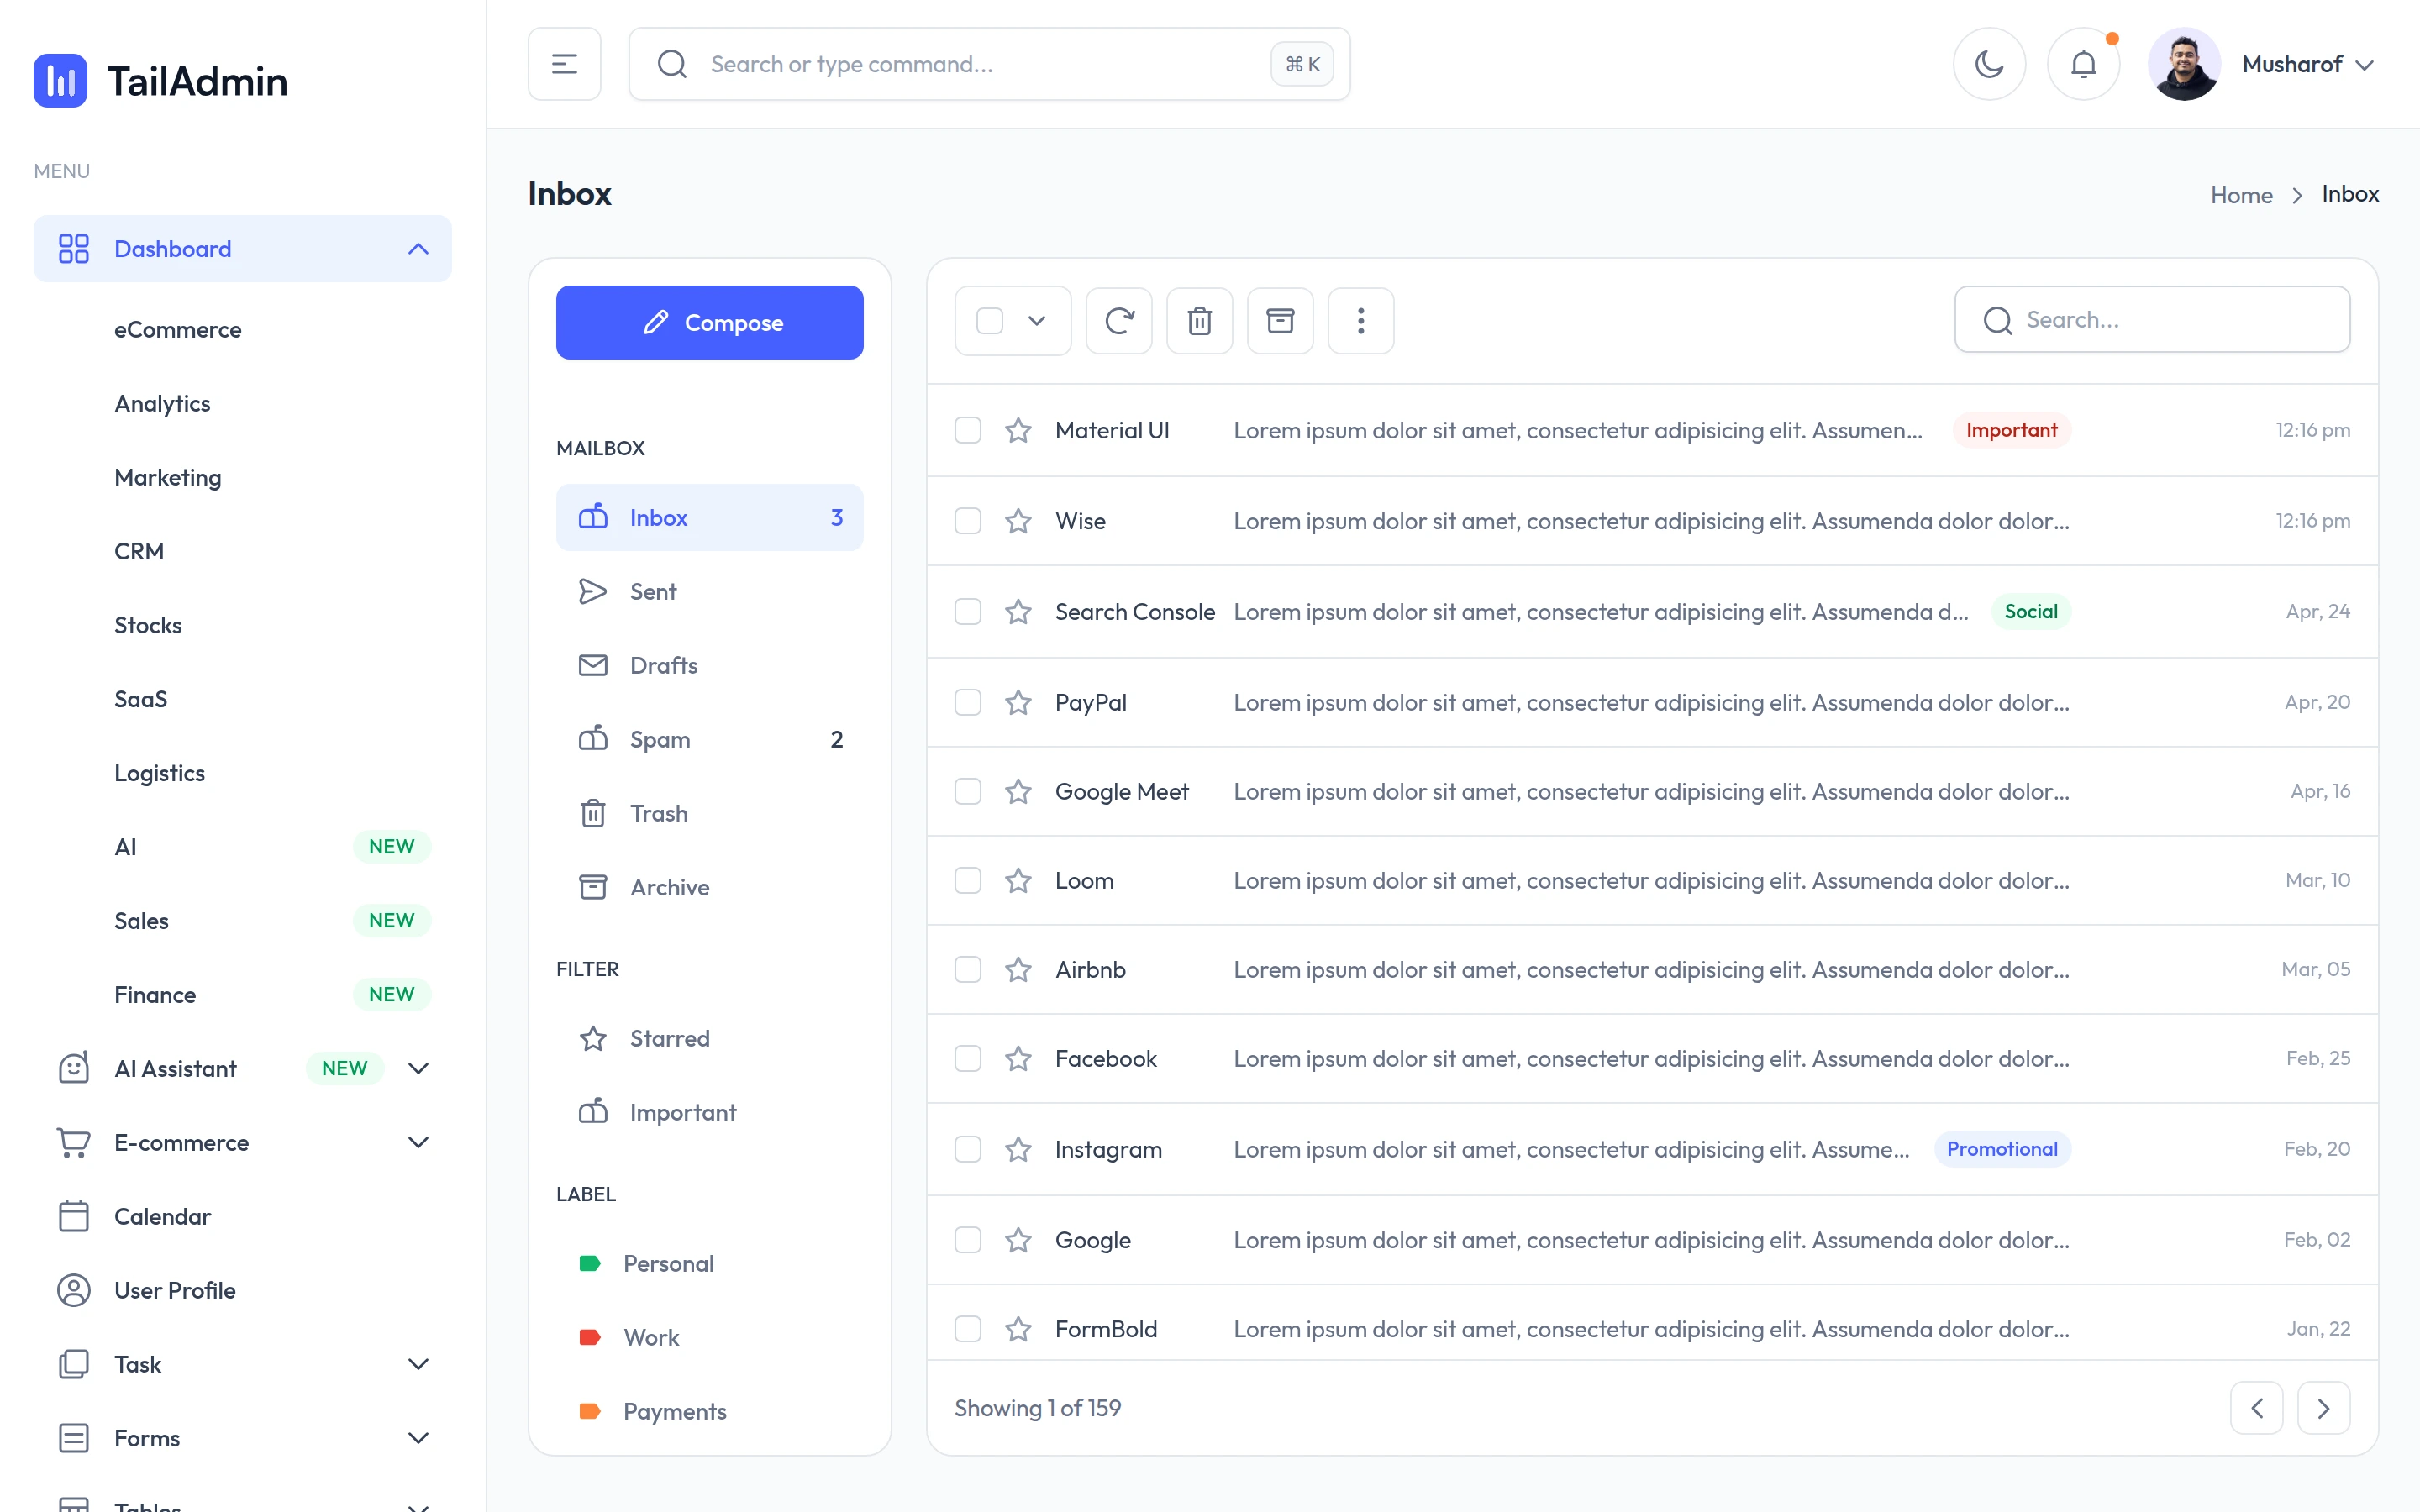Image resolution: width=2420 pixels, height=1512 pixels.
Task: Check the Material UI email checkbox
Action: [967, 430]
